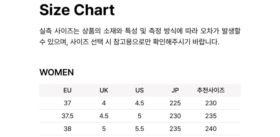Click the Size Chart heading
This screenshot has width=280, height=137.
pyautogui.click(x=77, y=11)
